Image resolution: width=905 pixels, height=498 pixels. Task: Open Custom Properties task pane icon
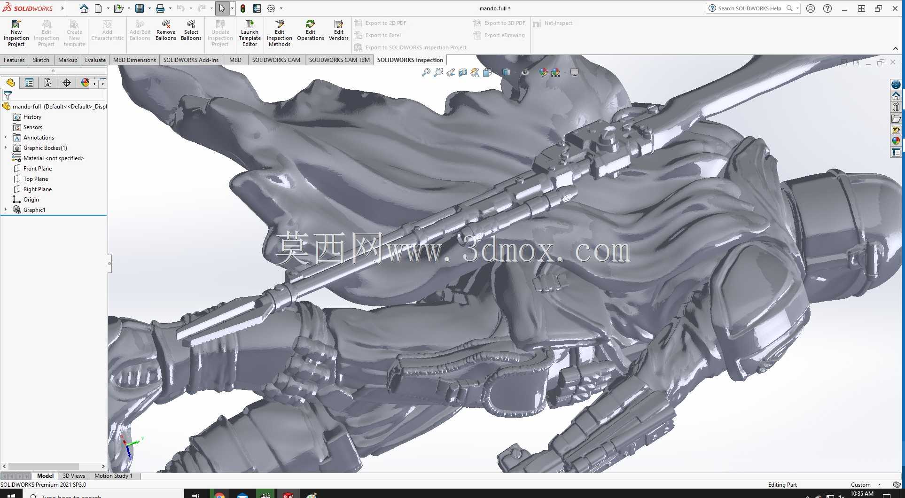(896, 152)
